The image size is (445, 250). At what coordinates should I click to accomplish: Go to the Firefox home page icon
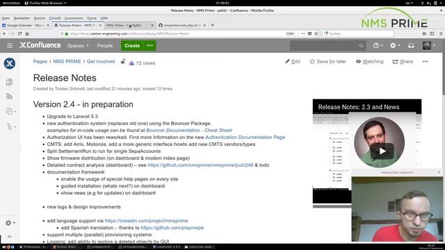click(x=27, y=33)
